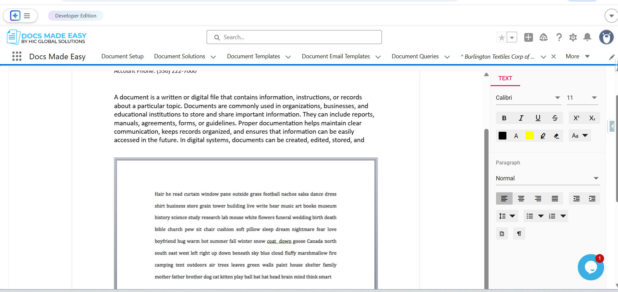
Task: Justify the paragraph text
Action: pyautogui.click(x=555, y=199)
